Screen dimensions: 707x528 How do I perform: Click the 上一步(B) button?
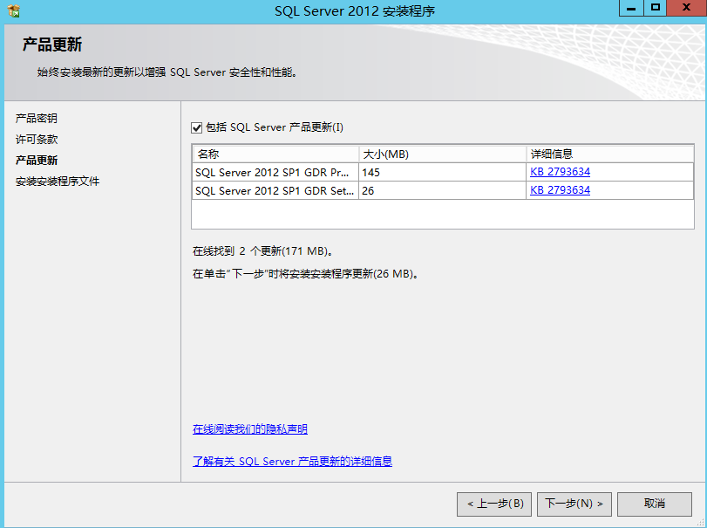(x=493, y=504)
